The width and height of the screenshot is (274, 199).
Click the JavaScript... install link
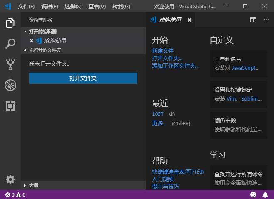tap(245, 68)
